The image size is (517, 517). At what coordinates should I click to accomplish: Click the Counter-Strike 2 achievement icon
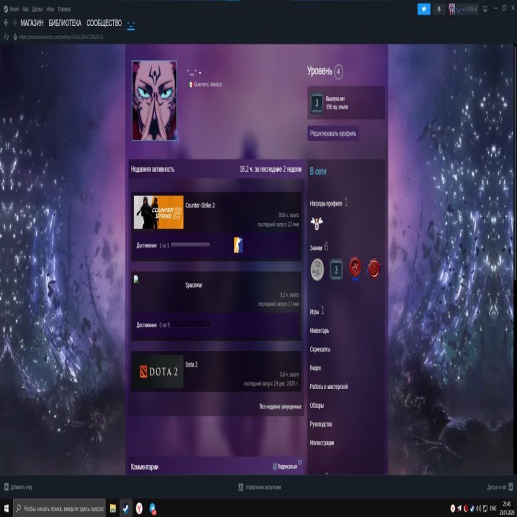[238, 245]
